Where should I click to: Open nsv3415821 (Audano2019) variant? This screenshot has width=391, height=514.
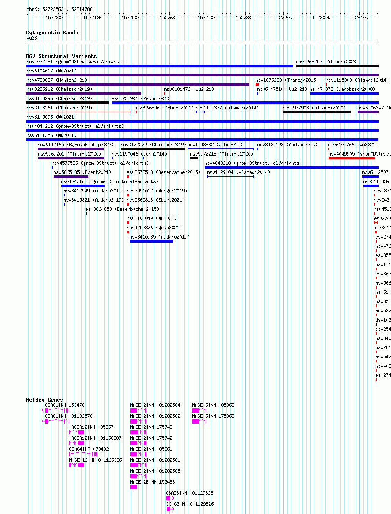click(x=94, y=199)
